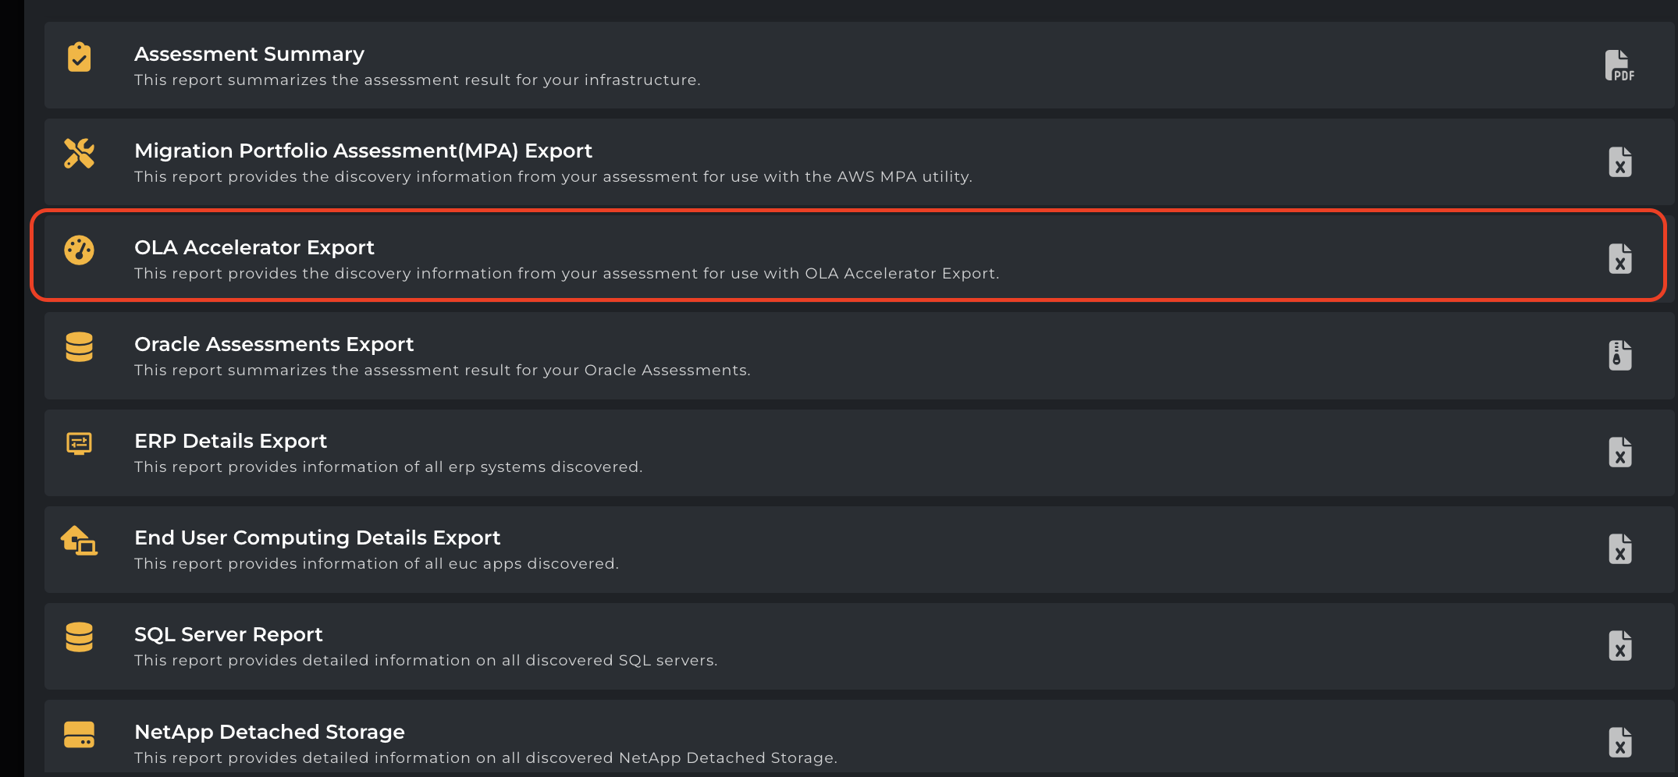Screen dimensions: 1678x777
Task: Download End User Computing Excel file
Action: click(x=1619, y=549)
